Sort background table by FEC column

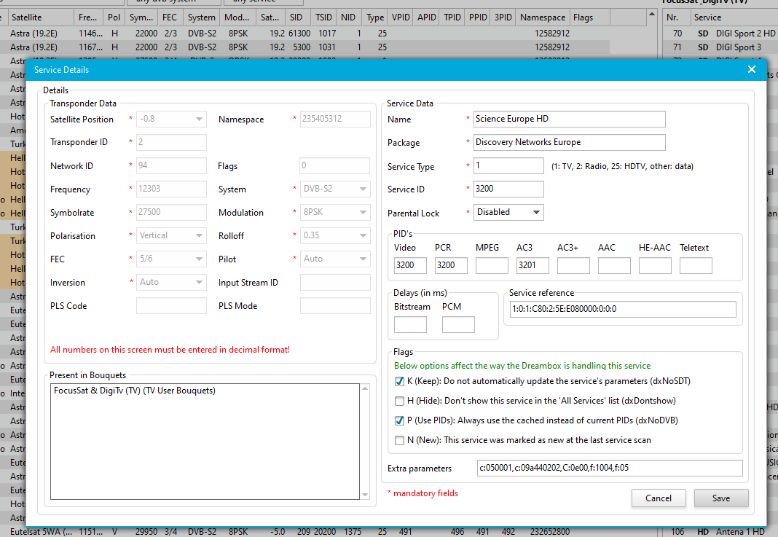pyautogui.click(x=171, y=17)
